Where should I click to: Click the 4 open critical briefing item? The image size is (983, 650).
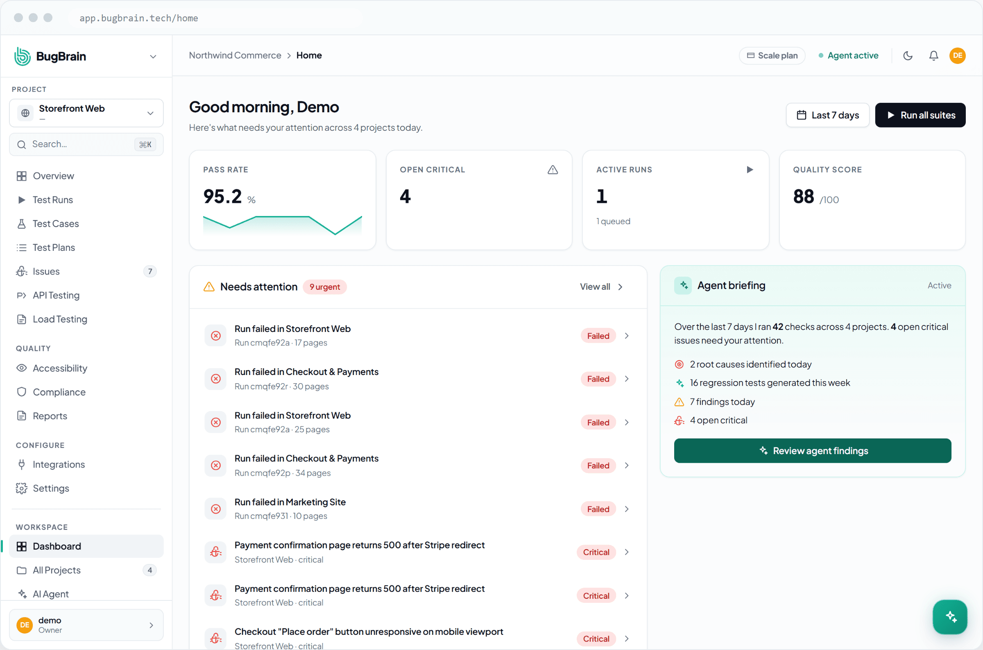pos(711,420)
